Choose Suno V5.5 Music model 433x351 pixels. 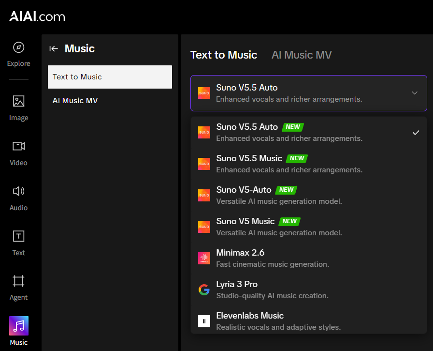click(309, 164)
